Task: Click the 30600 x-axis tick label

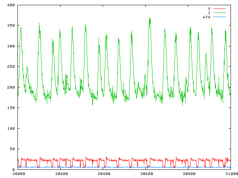Action: (x=146, y=174)
